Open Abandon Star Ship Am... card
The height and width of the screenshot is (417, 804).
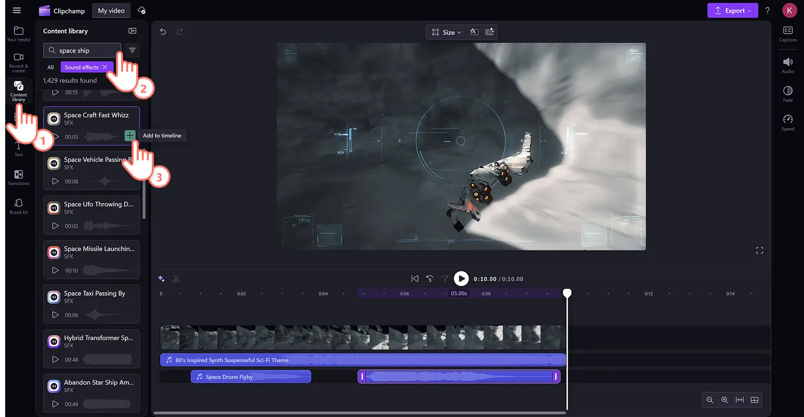pos(91,393)
